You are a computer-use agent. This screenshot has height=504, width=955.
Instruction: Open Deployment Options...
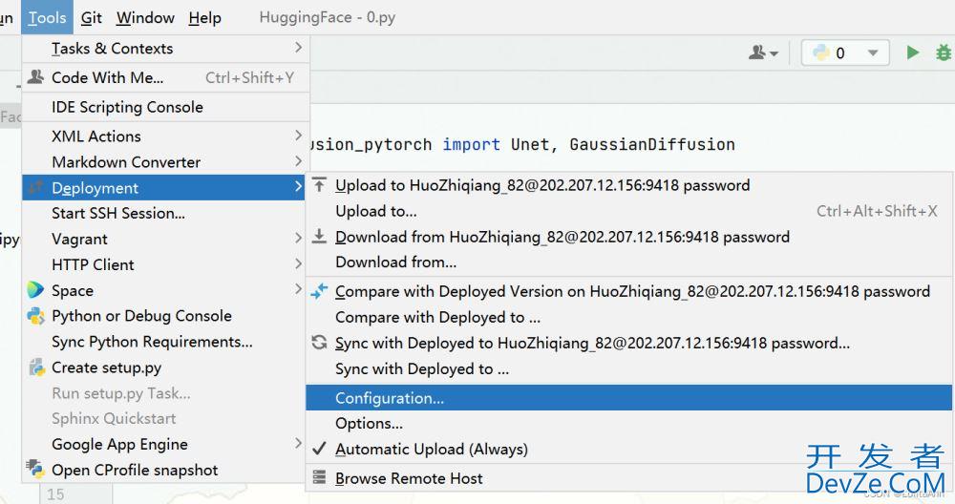pyautogui.click(x=628, y=423)
